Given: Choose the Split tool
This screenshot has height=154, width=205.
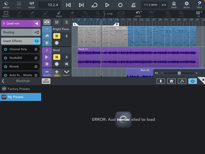Looking at the screenshot, I should pyautogui.click(x=19, y=14).
